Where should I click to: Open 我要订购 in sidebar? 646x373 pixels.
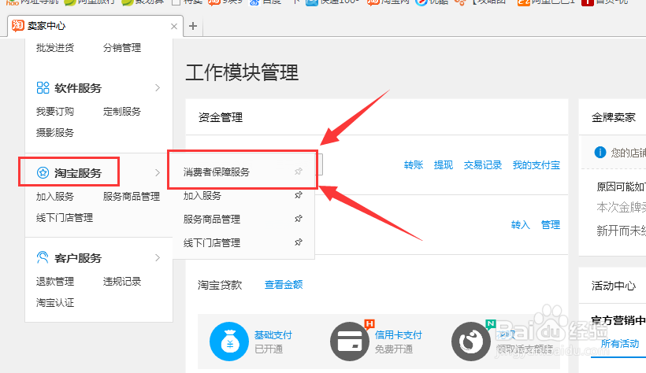point(55,112)
